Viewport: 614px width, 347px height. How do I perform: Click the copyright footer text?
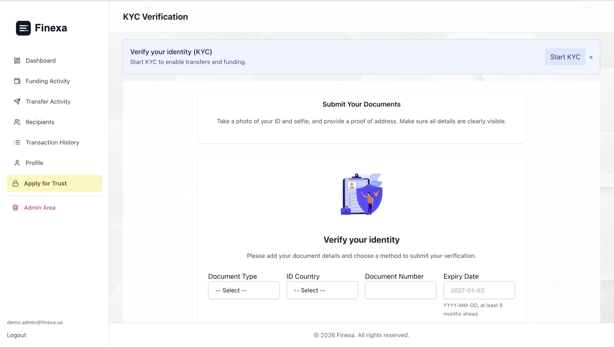361,335
